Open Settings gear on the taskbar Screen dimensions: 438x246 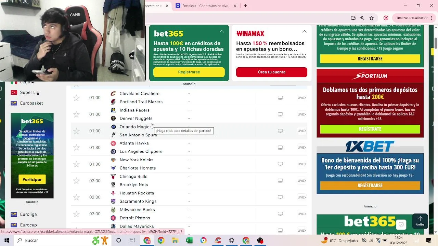[232, 241]
